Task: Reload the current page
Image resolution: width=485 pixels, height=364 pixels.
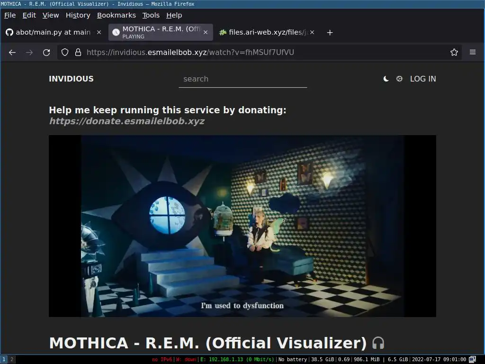Action: (46, 52)
